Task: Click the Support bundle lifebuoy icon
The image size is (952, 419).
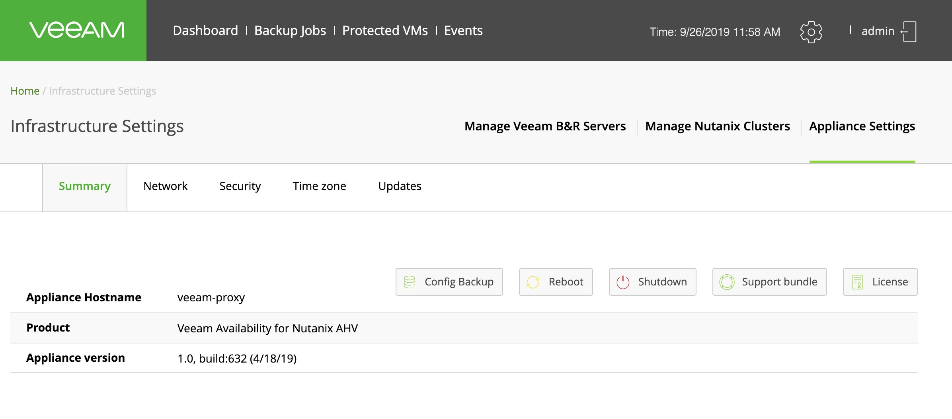Action: pyautogui.click(x=727, y=282)
